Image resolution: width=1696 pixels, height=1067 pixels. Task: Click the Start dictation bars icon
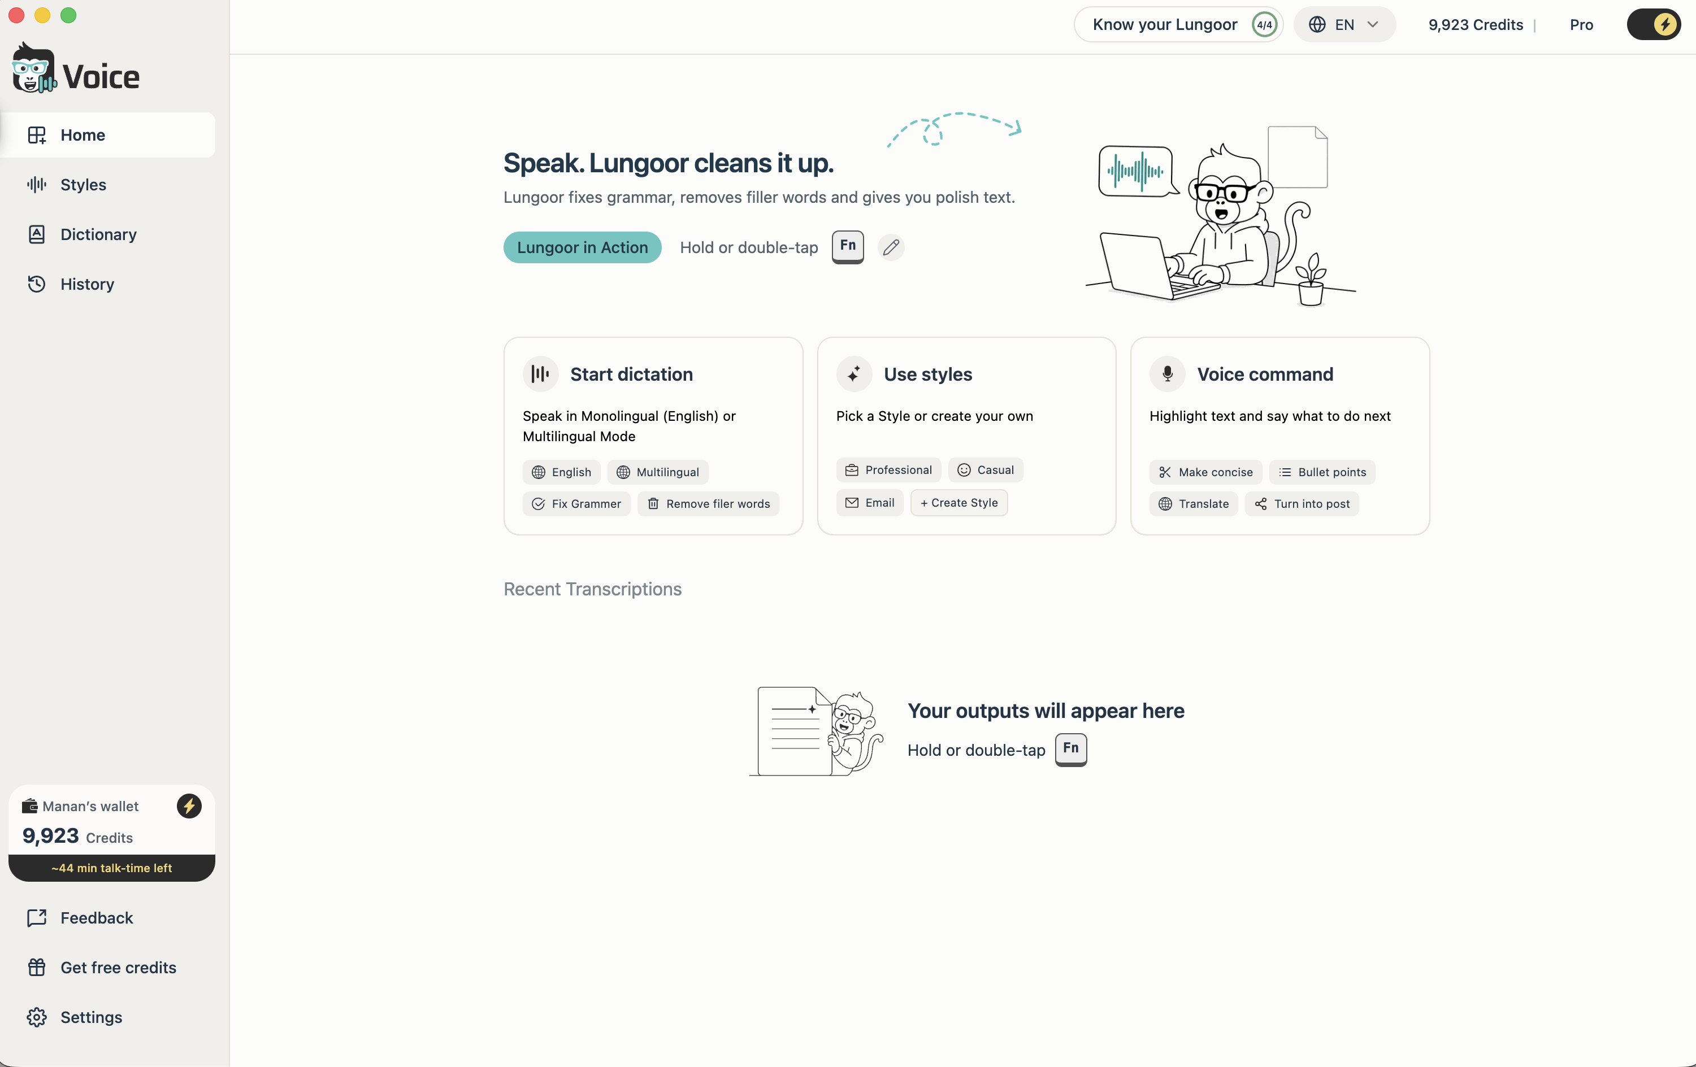540,374
